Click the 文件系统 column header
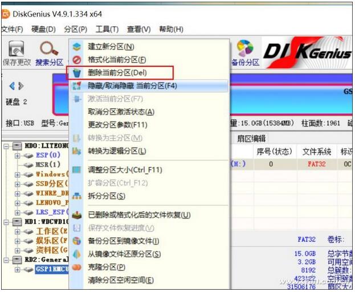 (316, 151)
